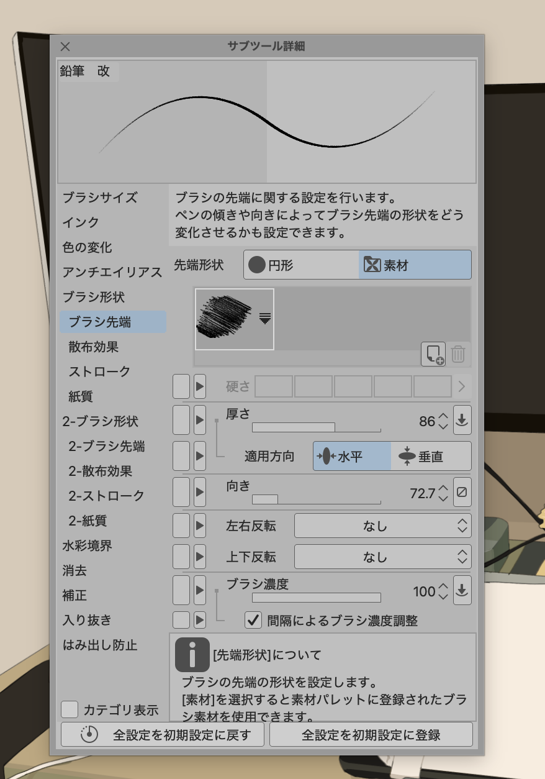This screenshot has height=779, width=545.
Task: Click the 向き angle slider bar
Action: [x=316, y=499]
